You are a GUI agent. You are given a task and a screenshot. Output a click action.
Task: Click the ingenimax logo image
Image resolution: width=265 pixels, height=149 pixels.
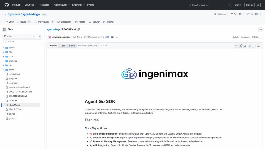(x=155, y=74)
